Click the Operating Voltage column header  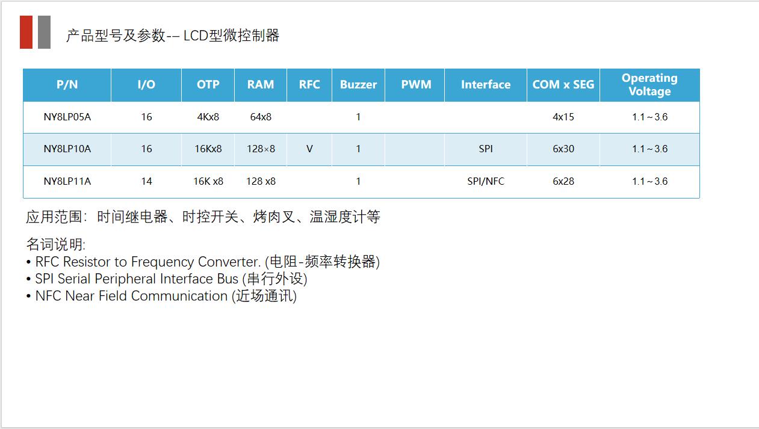649,85
